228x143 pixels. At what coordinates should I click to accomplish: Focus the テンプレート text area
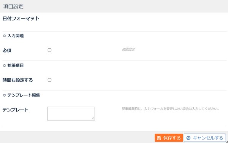click(x=71, y=114)
